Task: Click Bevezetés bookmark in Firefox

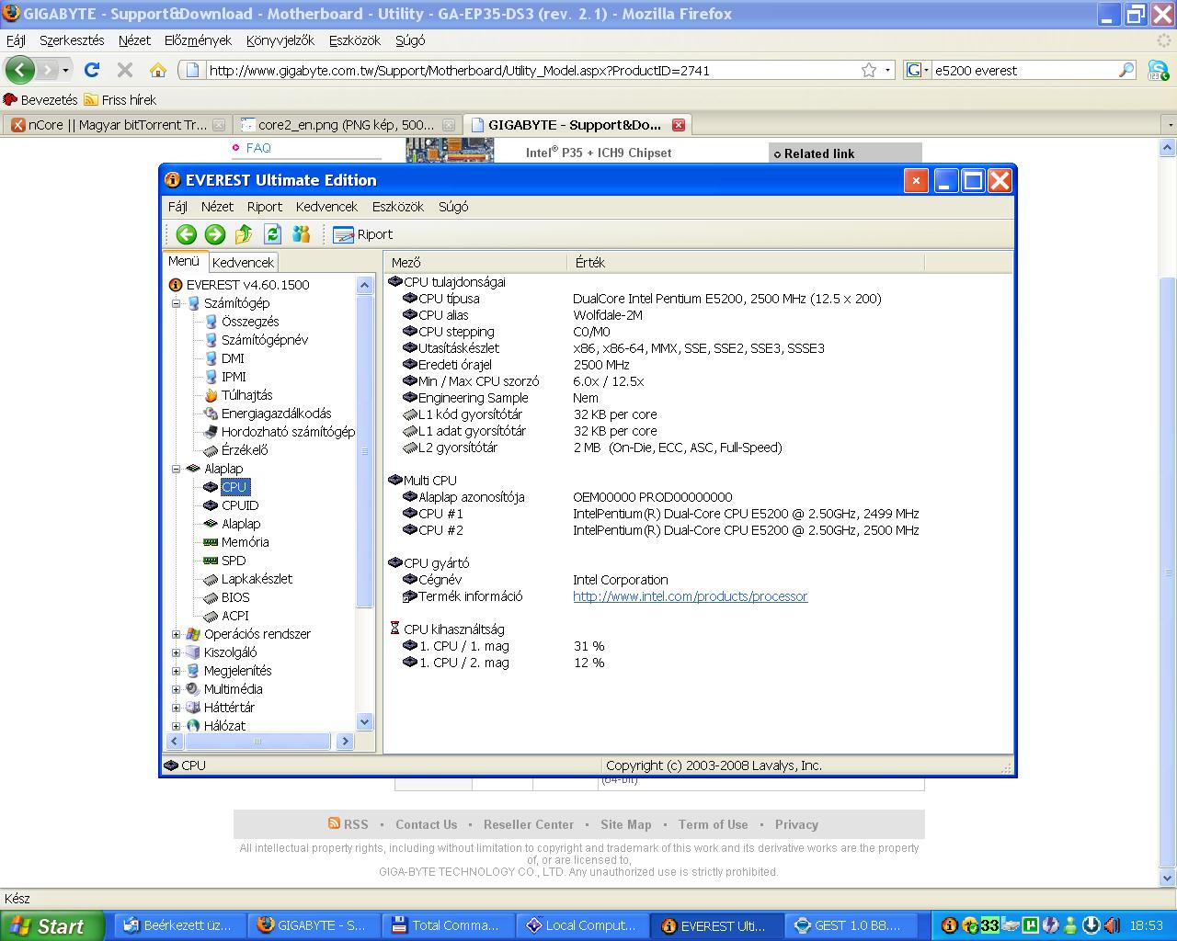Action: click(x=40, y=99)
